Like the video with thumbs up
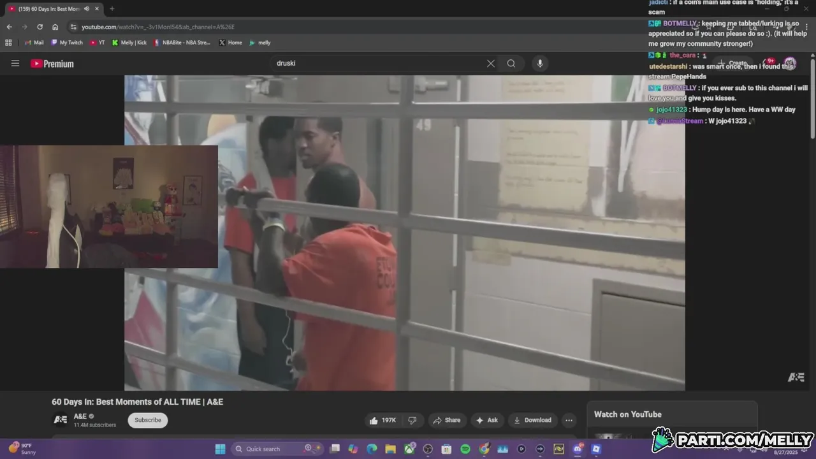Screen dimensions: 816x459 coord(382,420)
